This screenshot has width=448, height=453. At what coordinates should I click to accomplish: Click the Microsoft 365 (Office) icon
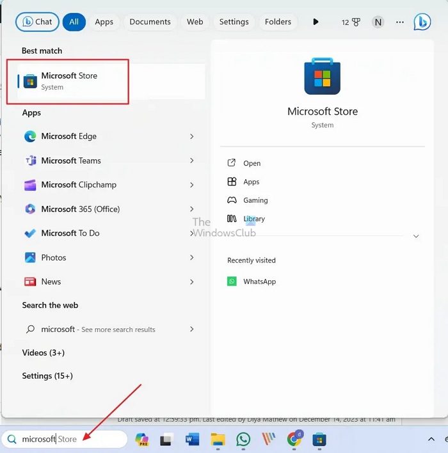point(30,209)
